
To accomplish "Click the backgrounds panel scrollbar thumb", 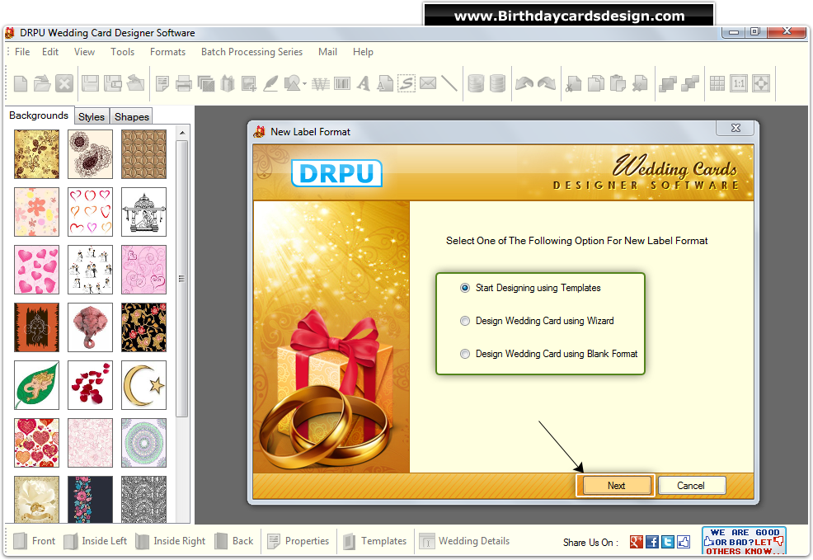I will [x=181, y=279].
